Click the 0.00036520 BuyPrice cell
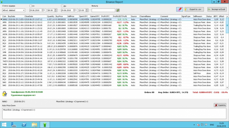This screenshot has width=229, height=128. (x=61, y=19)
